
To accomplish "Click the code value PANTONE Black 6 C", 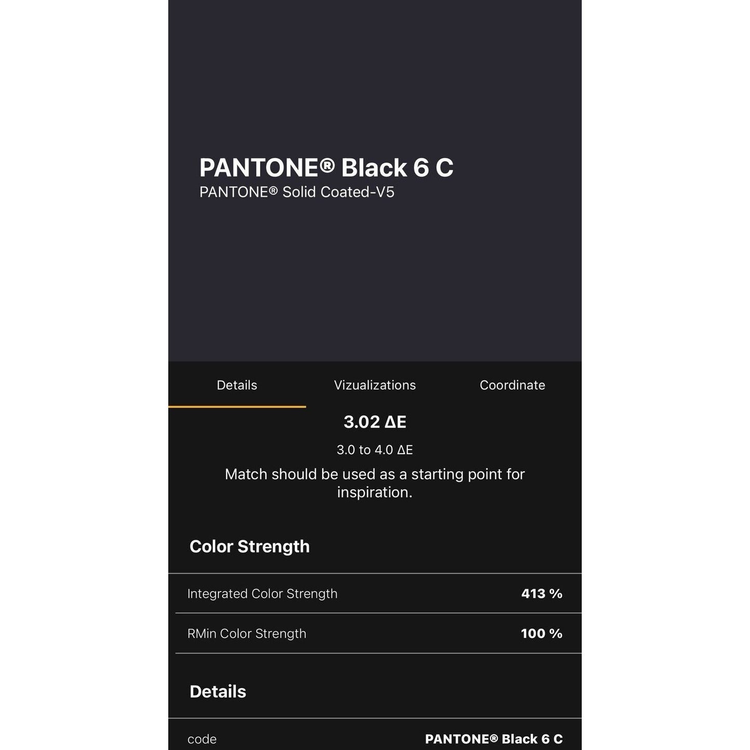I will point(494,739).
